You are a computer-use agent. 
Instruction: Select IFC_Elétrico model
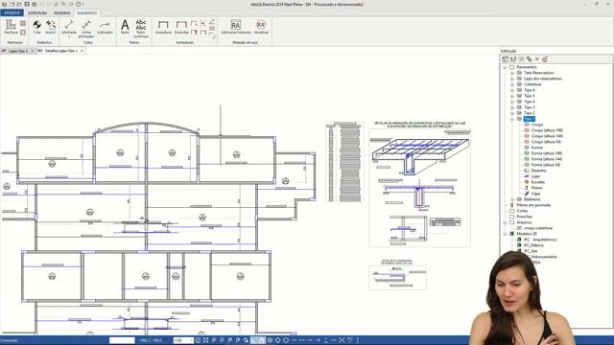(x=533, y=245)
